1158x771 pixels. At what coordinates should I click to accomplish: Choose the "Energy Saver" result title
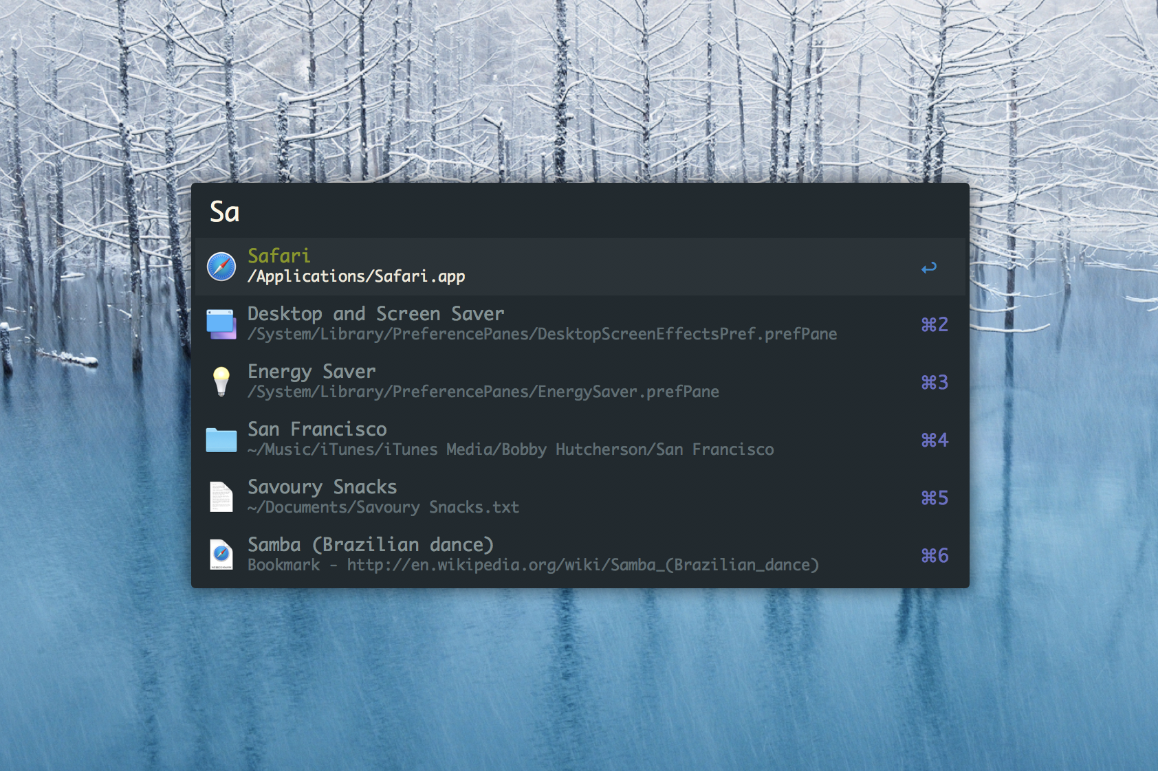(312, 372)
